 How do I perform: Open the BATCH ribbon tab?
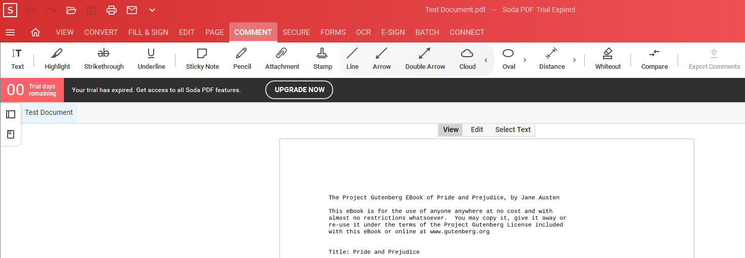428,32
